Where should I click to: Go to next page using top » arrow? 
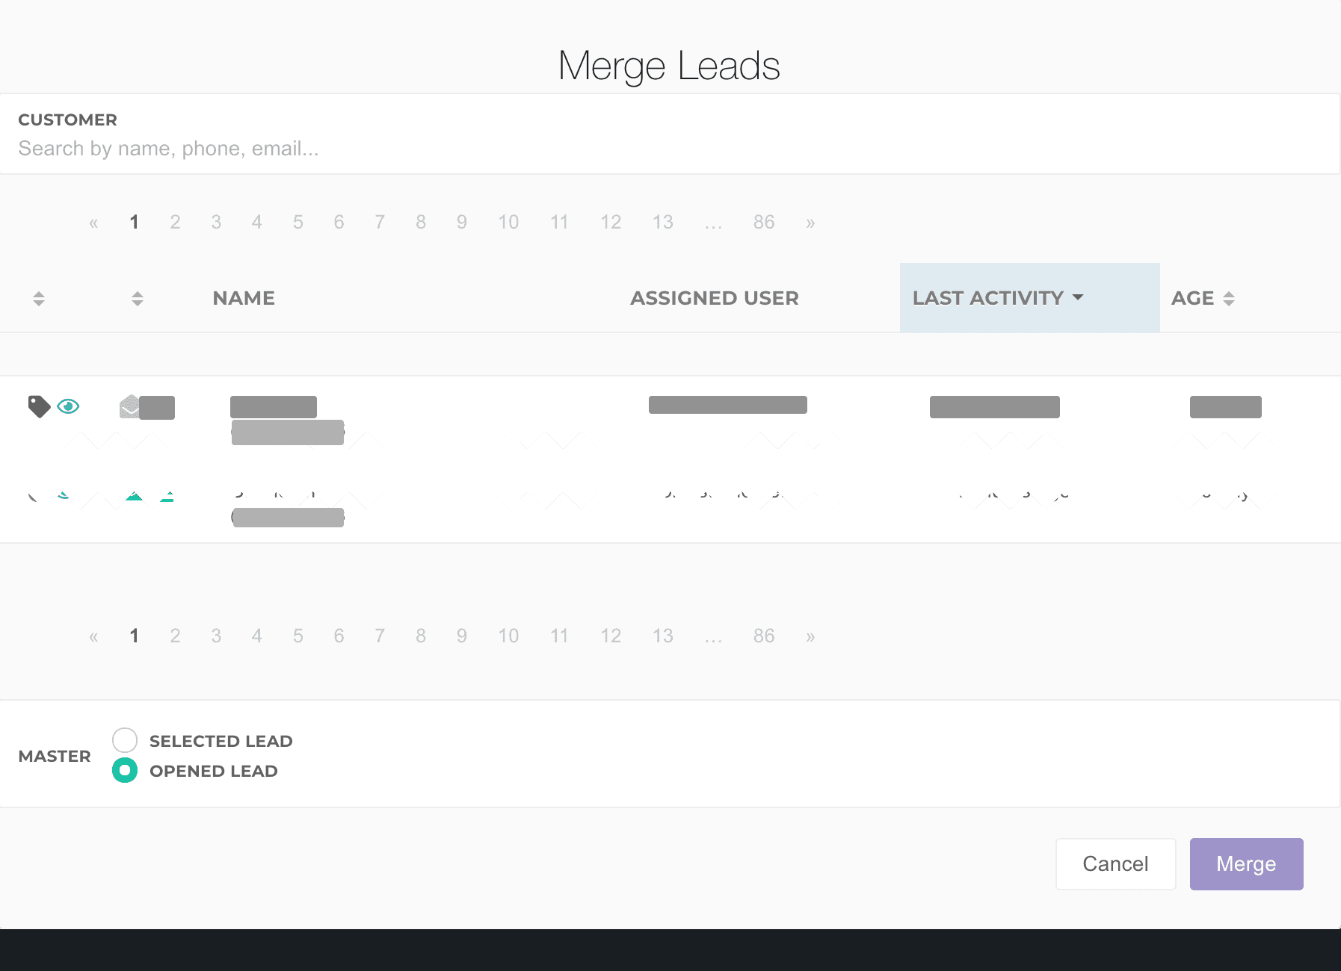pos(810,223)
